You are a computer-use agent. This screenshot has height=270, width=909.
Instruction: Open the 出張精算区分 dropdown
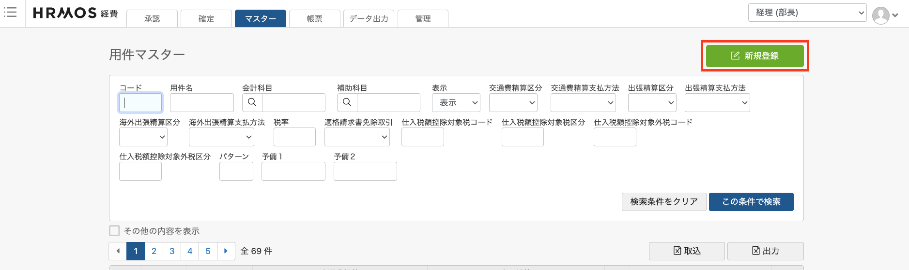point(652,102)
